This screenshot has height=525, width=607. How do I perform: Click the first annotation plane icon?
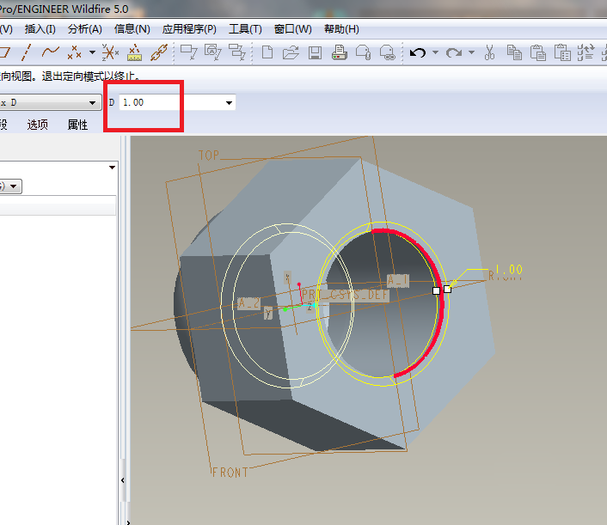click(189, 52)
